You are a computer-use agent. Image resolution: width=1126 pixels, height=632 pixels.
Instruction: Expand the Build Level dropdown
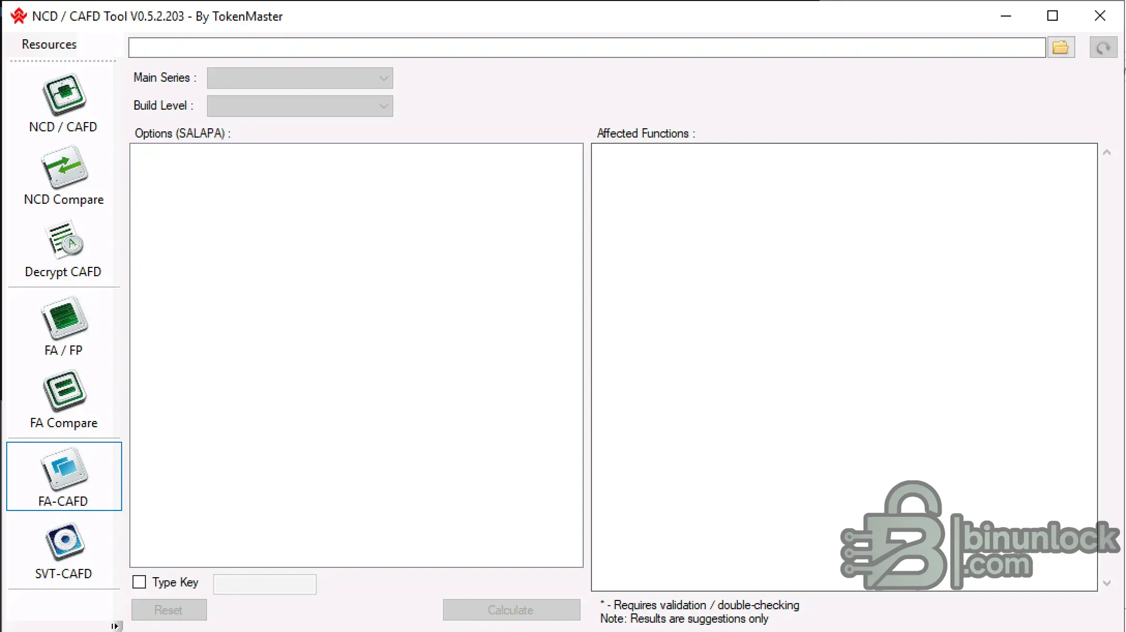pos(300,106)
